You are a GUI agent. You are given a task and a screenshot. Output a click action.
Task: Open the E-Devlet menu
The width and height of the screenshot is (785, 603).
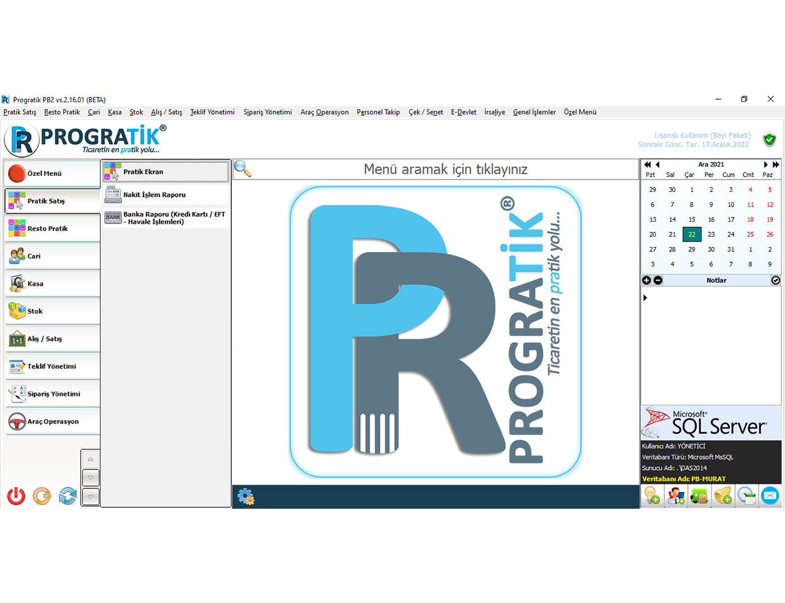pyautogui.click(x=464, y=112)
